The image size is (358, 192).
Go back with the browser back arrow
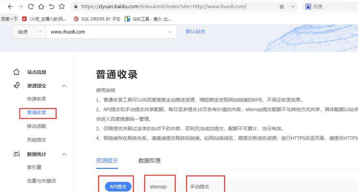click(x=10, y=7)
